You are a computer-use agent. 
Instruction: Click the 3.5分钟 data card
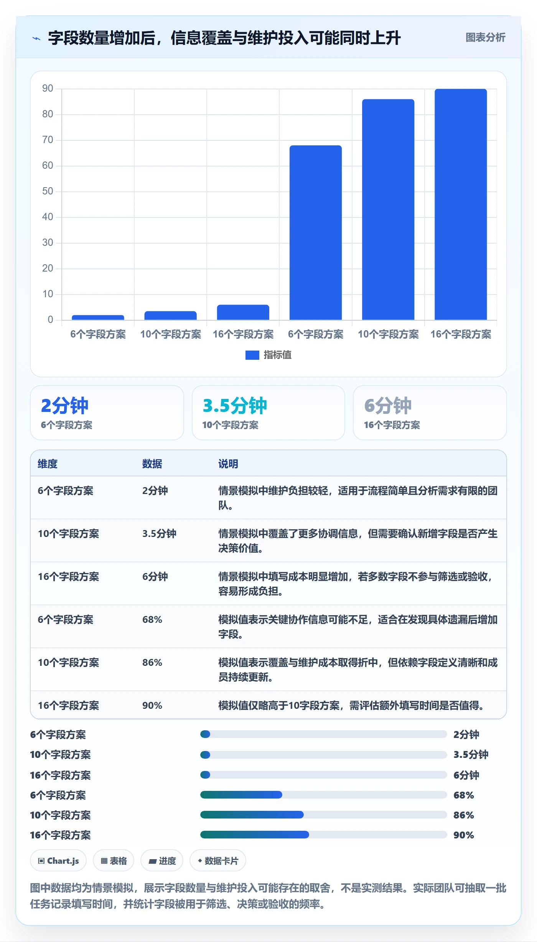coord(268,413)
